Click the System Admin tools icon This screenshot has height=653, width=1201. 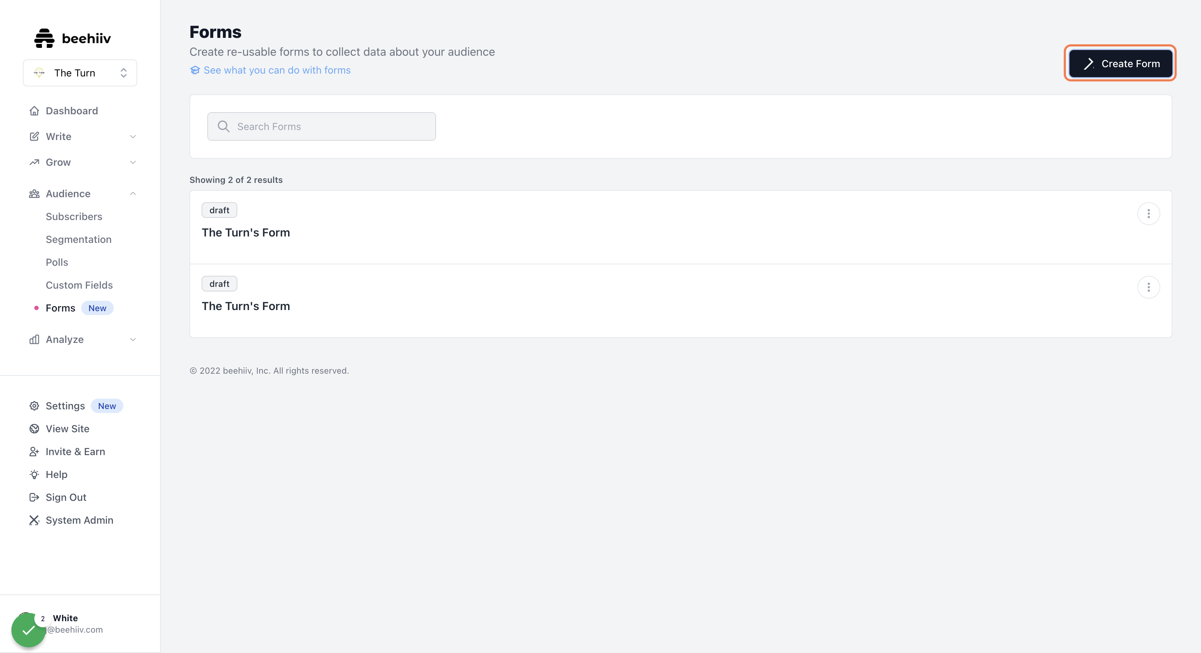click(34, 520)
